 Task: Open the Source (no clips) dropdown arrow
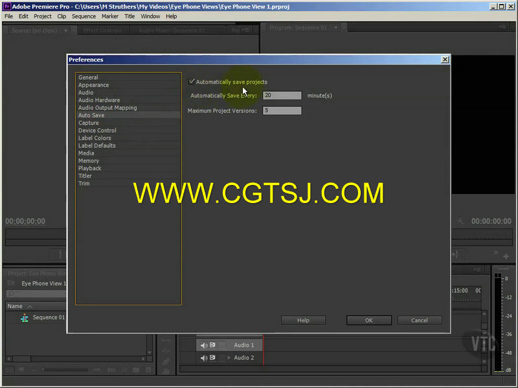66,30
